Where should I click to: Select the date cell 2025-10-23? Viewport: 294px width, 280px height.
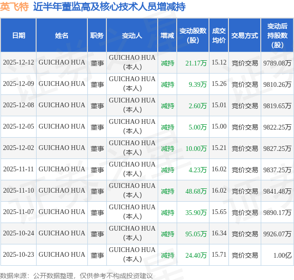19,255
